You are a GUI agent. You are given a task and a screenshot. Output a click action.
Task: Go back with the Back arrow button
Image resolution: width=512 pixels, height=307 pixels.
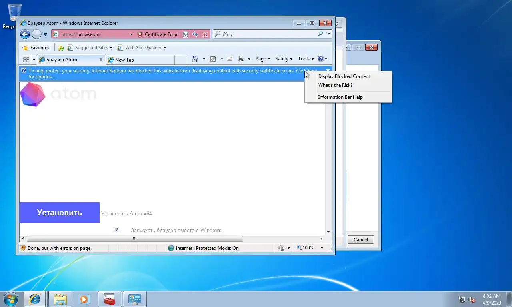pos(25,34)
